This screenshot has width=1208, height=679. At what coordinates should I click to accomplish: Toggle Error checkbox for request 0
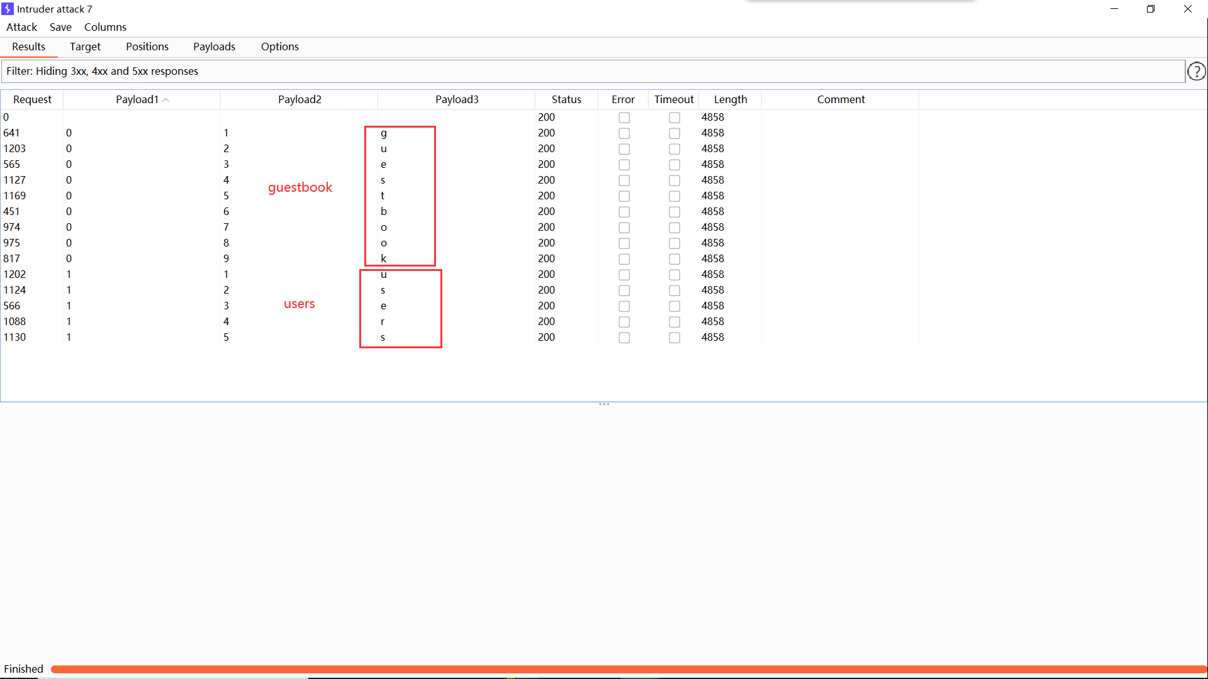(624, 118)
